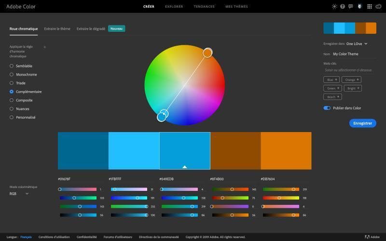Click the brightness slider of #8F4B00 showing 56
386x241 pixels.
click(231, 215)
